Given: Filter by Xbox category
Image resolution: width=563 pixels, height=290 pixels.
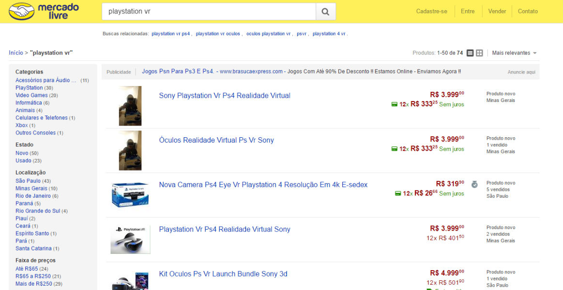Looking at the screenshot, I should [x=22, y=126].
